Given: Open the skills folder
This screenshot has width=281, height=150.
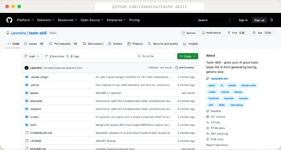Looking at the screenshot, I should (33, 125).
